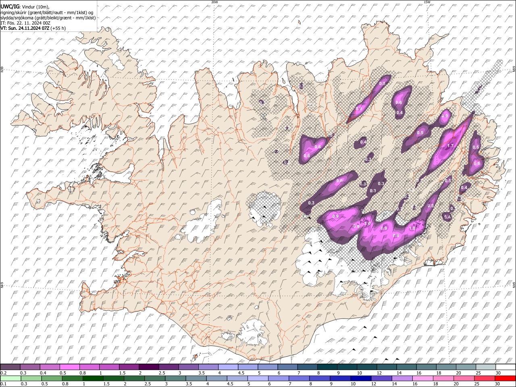The height and width of the screenshot is (387, 516).
Task: Click the 64N latitude label on right edge
Action: (x=514, y=285)
